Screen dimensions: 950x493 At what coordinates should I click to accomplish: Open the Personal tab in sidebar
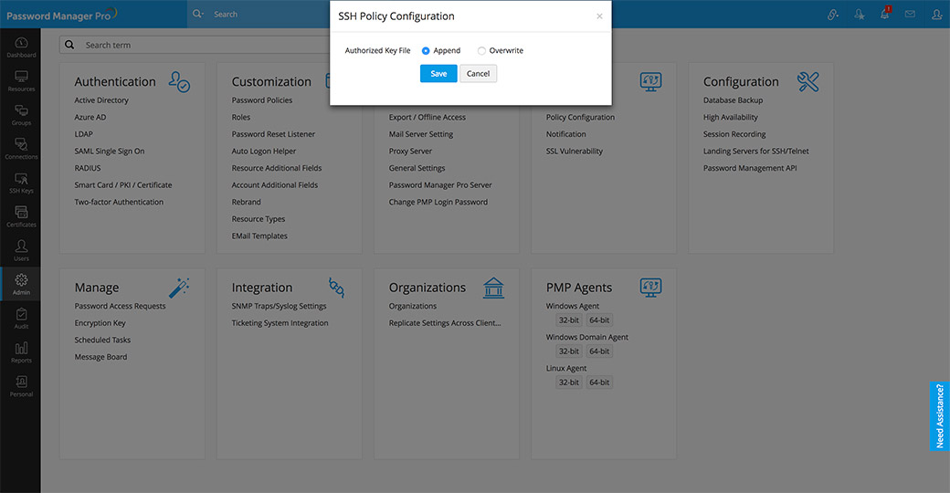(x=20, y=385)
